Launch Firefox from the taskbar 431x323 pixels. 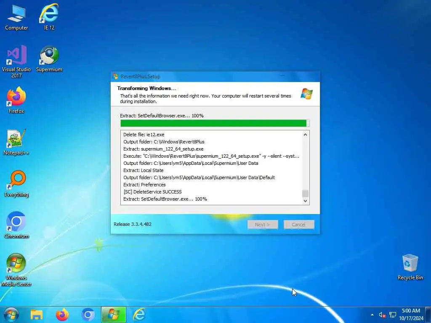(62, 315)
